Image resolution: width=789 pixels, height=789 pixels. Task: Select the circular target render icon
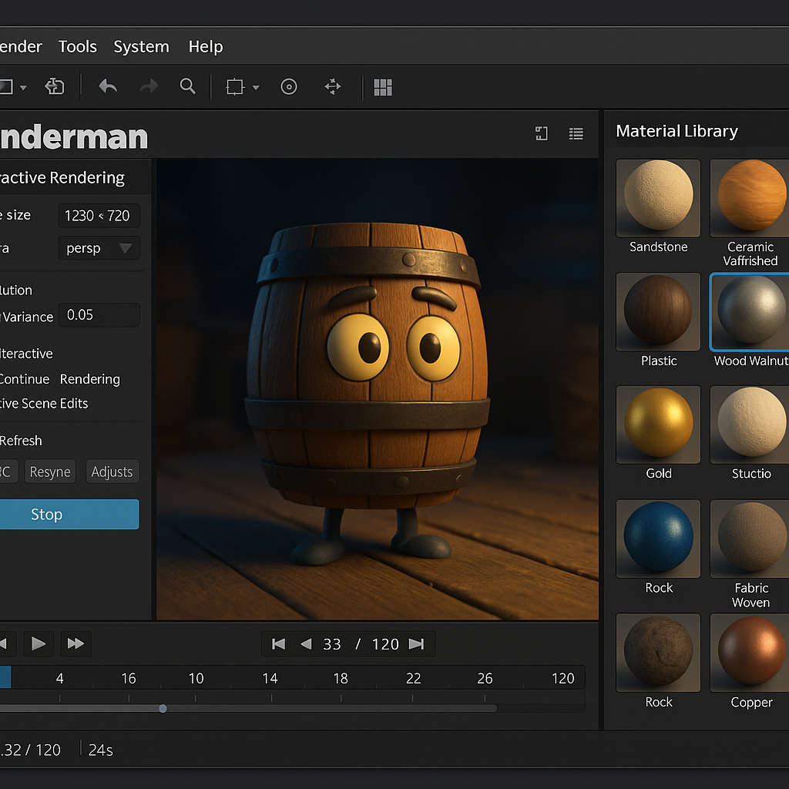(289, 86)
